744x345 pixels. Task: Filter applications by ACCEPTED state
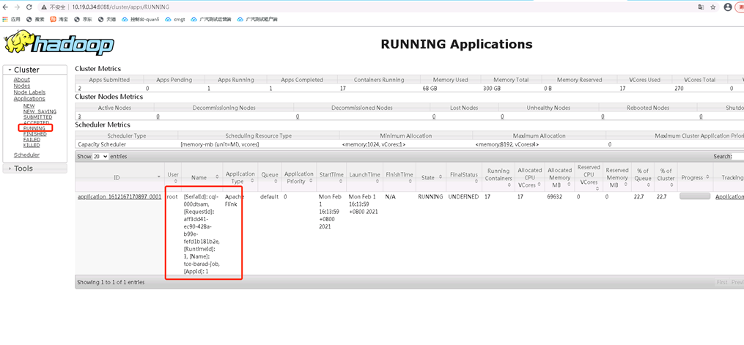[x=37, y=123]
